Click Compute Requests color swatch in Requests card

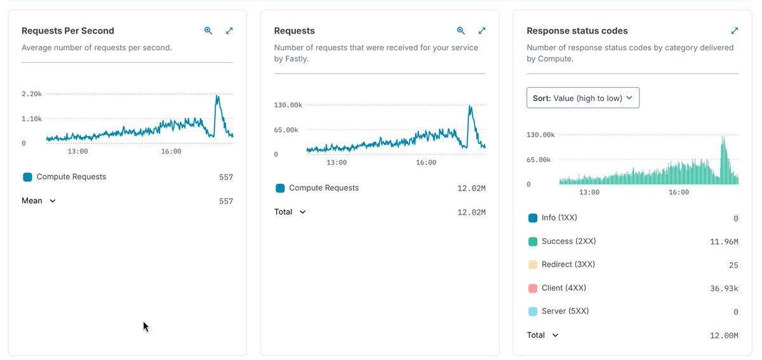click(280, 188)
